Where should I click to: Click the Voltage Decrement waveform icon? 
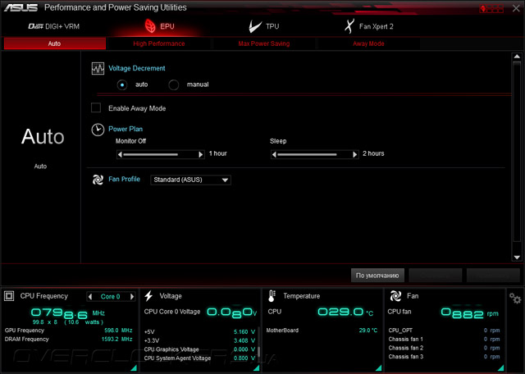click(x=98, y=69)
